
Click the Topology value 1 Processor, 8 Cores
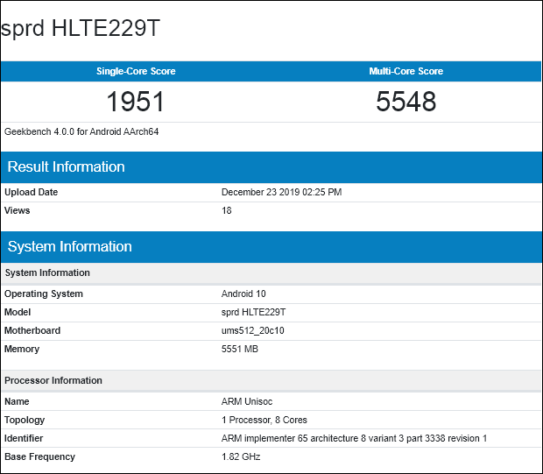(264, 420)
